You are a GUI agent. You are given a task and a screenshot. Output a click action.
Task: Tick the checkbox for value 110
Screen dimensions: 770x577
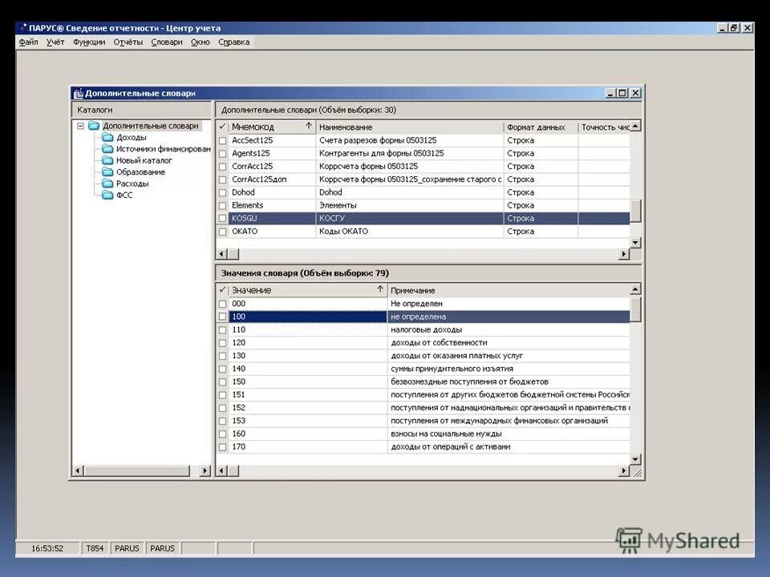click(222, 330)
